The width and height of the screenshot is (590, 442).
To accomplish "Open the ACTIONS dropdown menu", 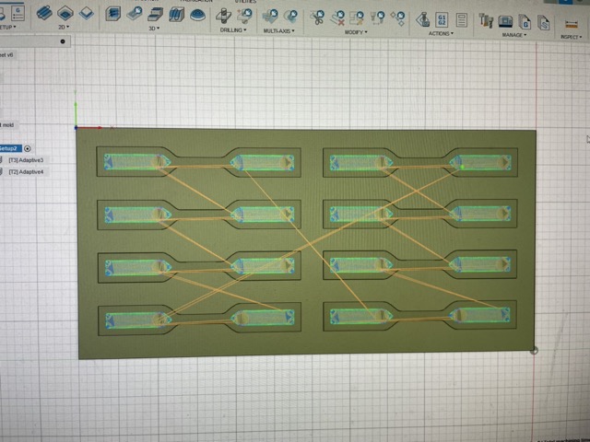I will pyautogui.click(x=441, y=33).
